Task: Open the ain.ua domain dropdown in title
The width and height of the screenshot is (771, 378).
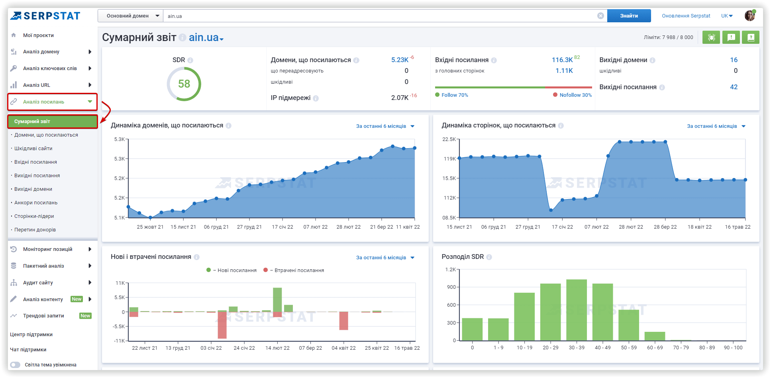Action: [x=206, y=37]
